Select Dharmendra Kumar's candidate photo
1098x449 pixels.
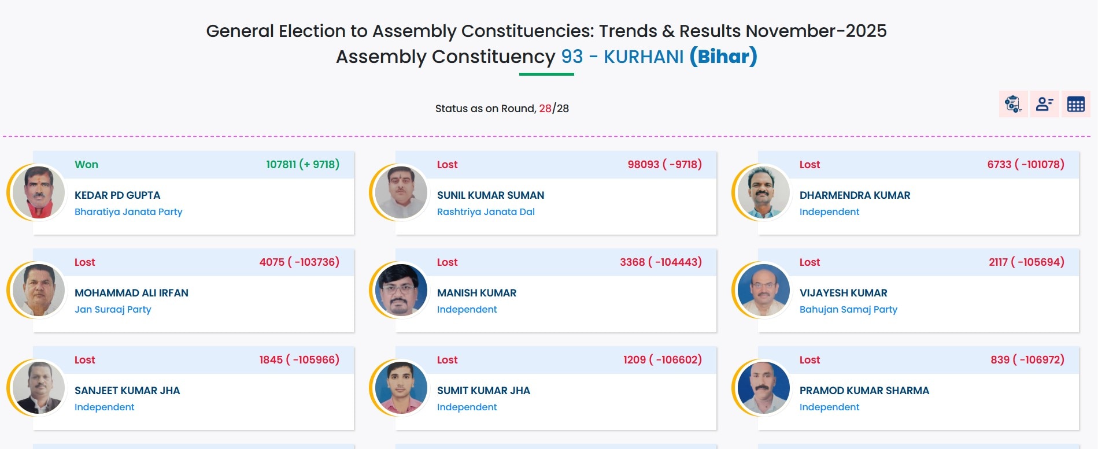(763, 192)
